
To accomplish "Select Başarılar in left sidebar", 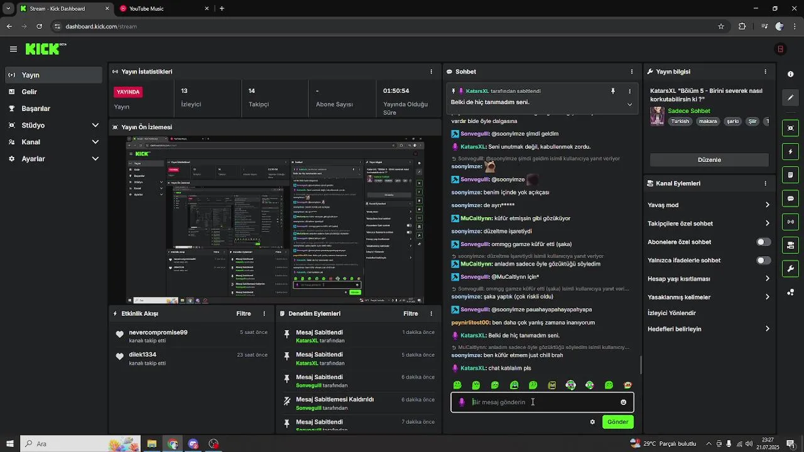I will coord(53,108).
